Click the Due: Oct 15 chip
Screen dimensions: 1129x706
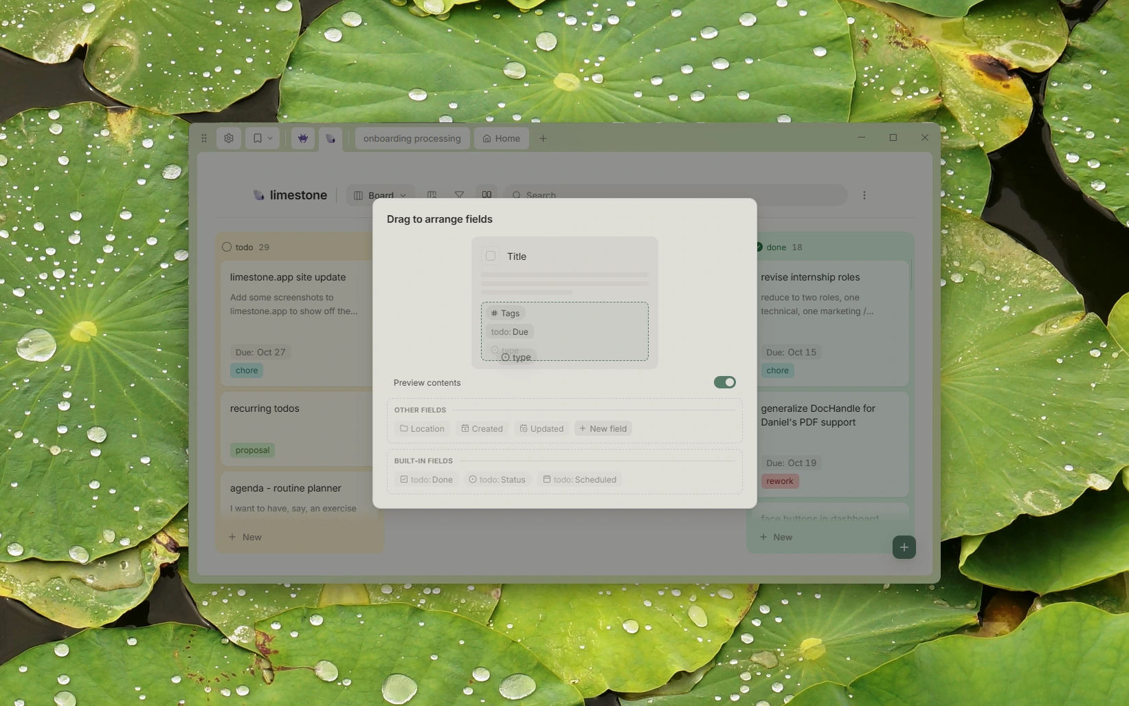[x=791, y=352]
